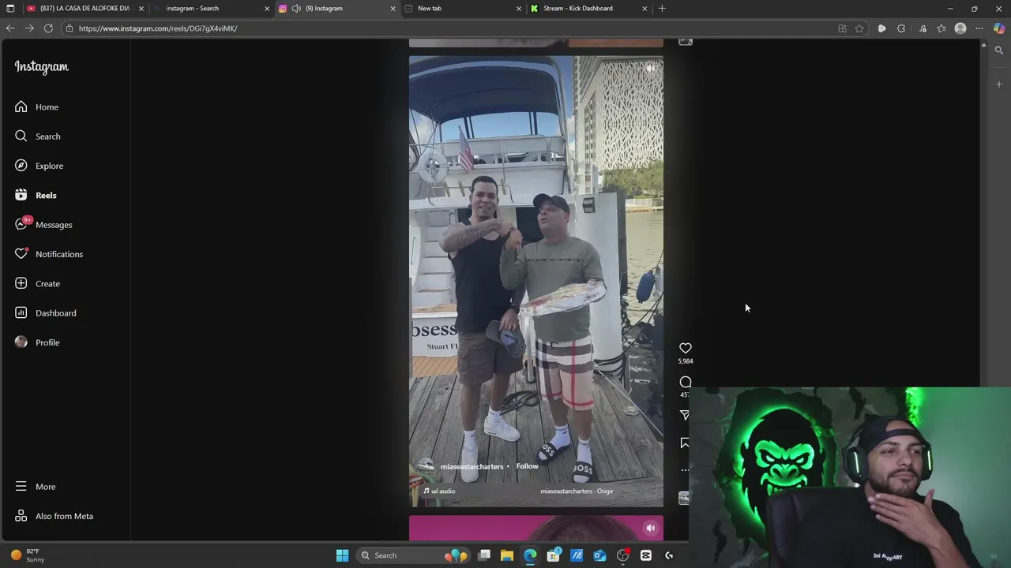Open Microsoft Store from taskbar
Image resolution: width=1011 pixels, height=568 pixels.
click(x=554, y=555)
